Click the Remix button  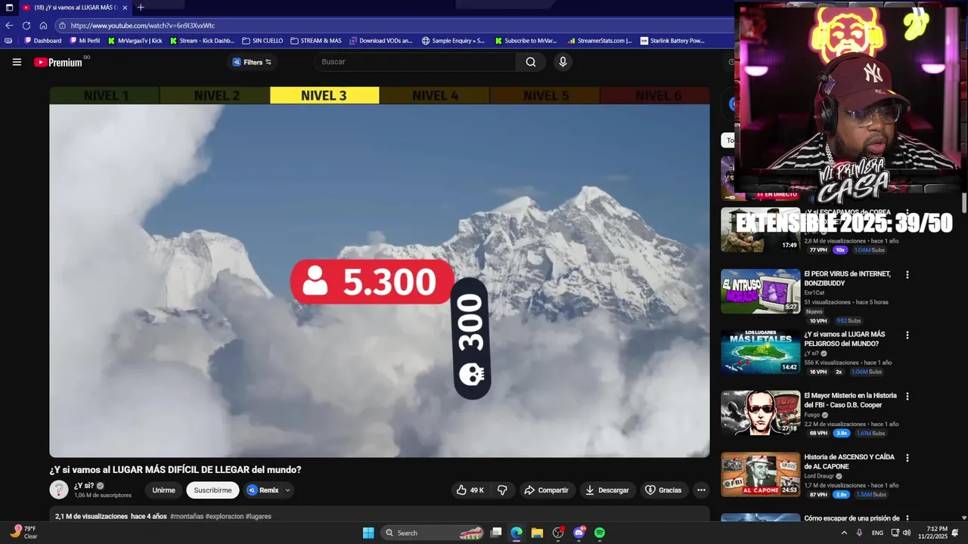point(262,490)
